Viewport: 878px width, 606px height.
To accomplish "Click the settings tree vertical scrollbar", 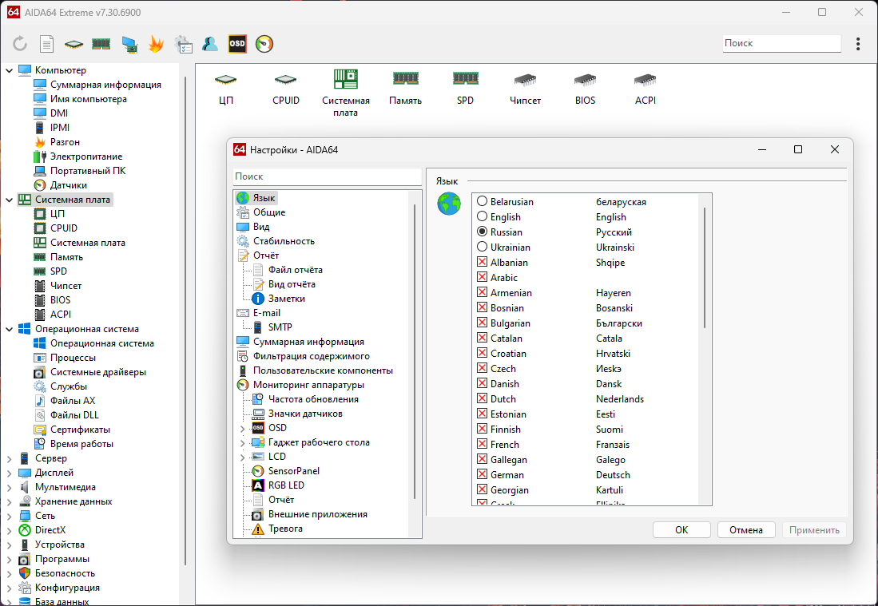I will [x=415, y=351].
